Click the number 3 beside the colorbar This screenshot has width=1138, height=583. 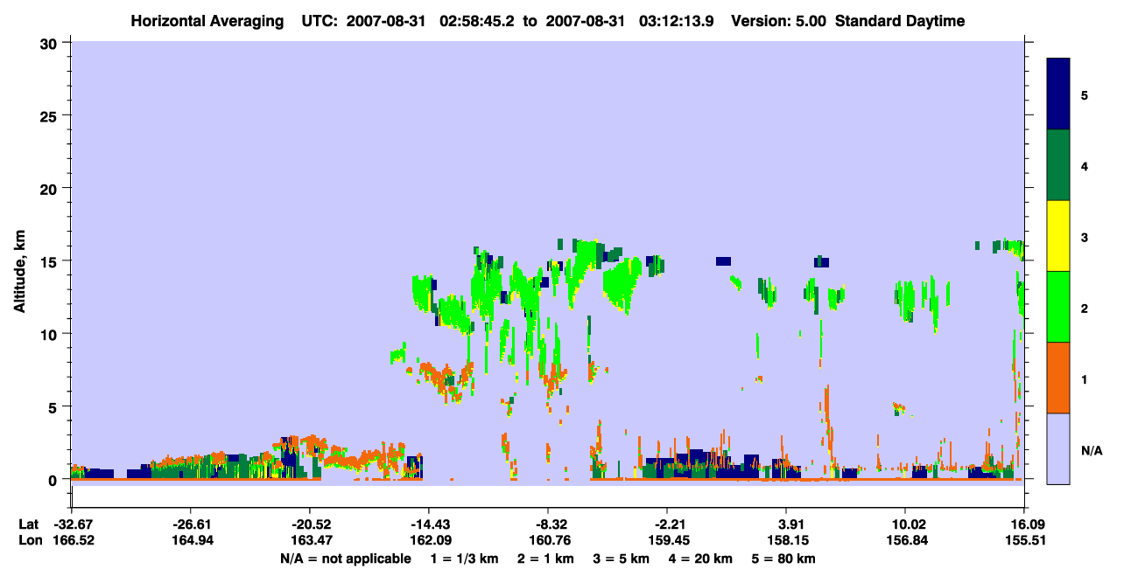point(1085,237)
